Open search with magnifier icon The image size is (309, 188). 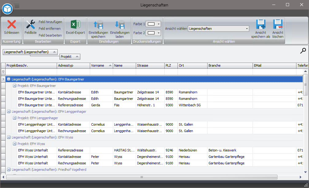[x=303, y=51]
